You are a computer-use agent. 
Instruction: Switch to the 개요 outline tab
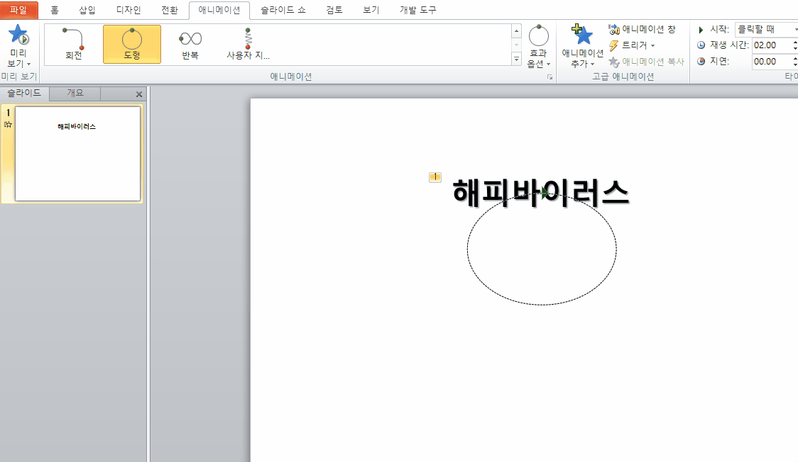pos(75,94)
